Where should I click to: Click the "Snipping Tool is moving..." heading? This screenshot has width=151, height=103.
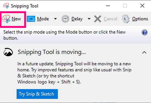pyautogui.click(x=52, y=52)
